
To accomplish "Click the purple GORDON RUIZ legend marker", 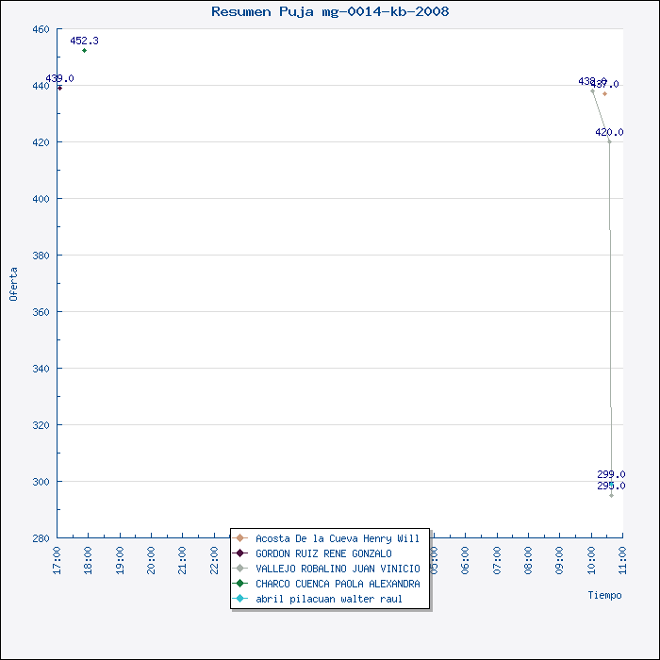I will tap(241, 553).
